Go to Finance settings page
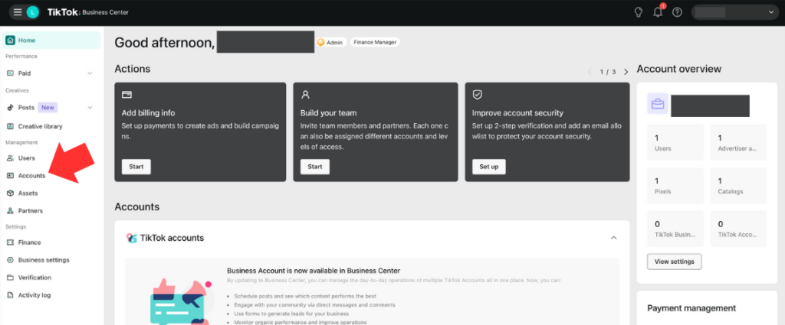 click(29, 242)
